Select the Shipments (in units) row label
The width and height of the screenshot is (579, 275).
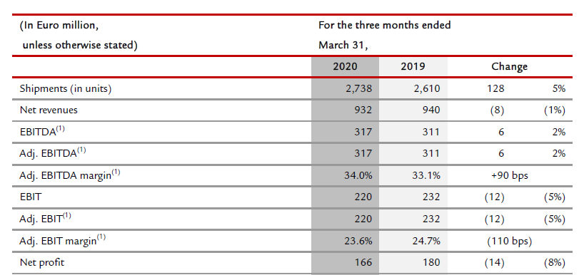(x=66, y=89)
